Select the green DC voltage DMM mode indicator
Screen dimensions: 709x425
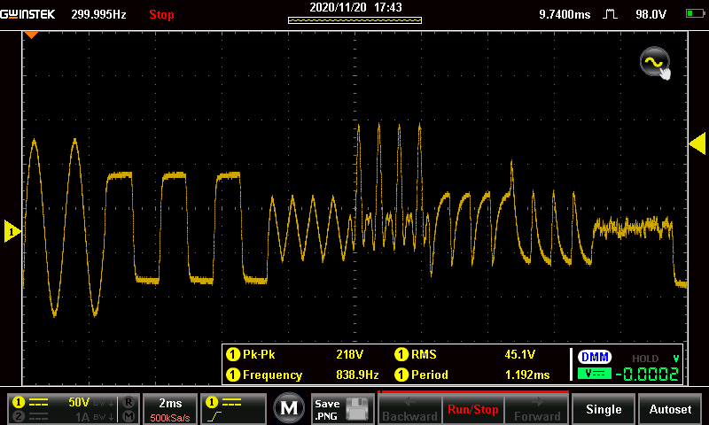[595, 374]
